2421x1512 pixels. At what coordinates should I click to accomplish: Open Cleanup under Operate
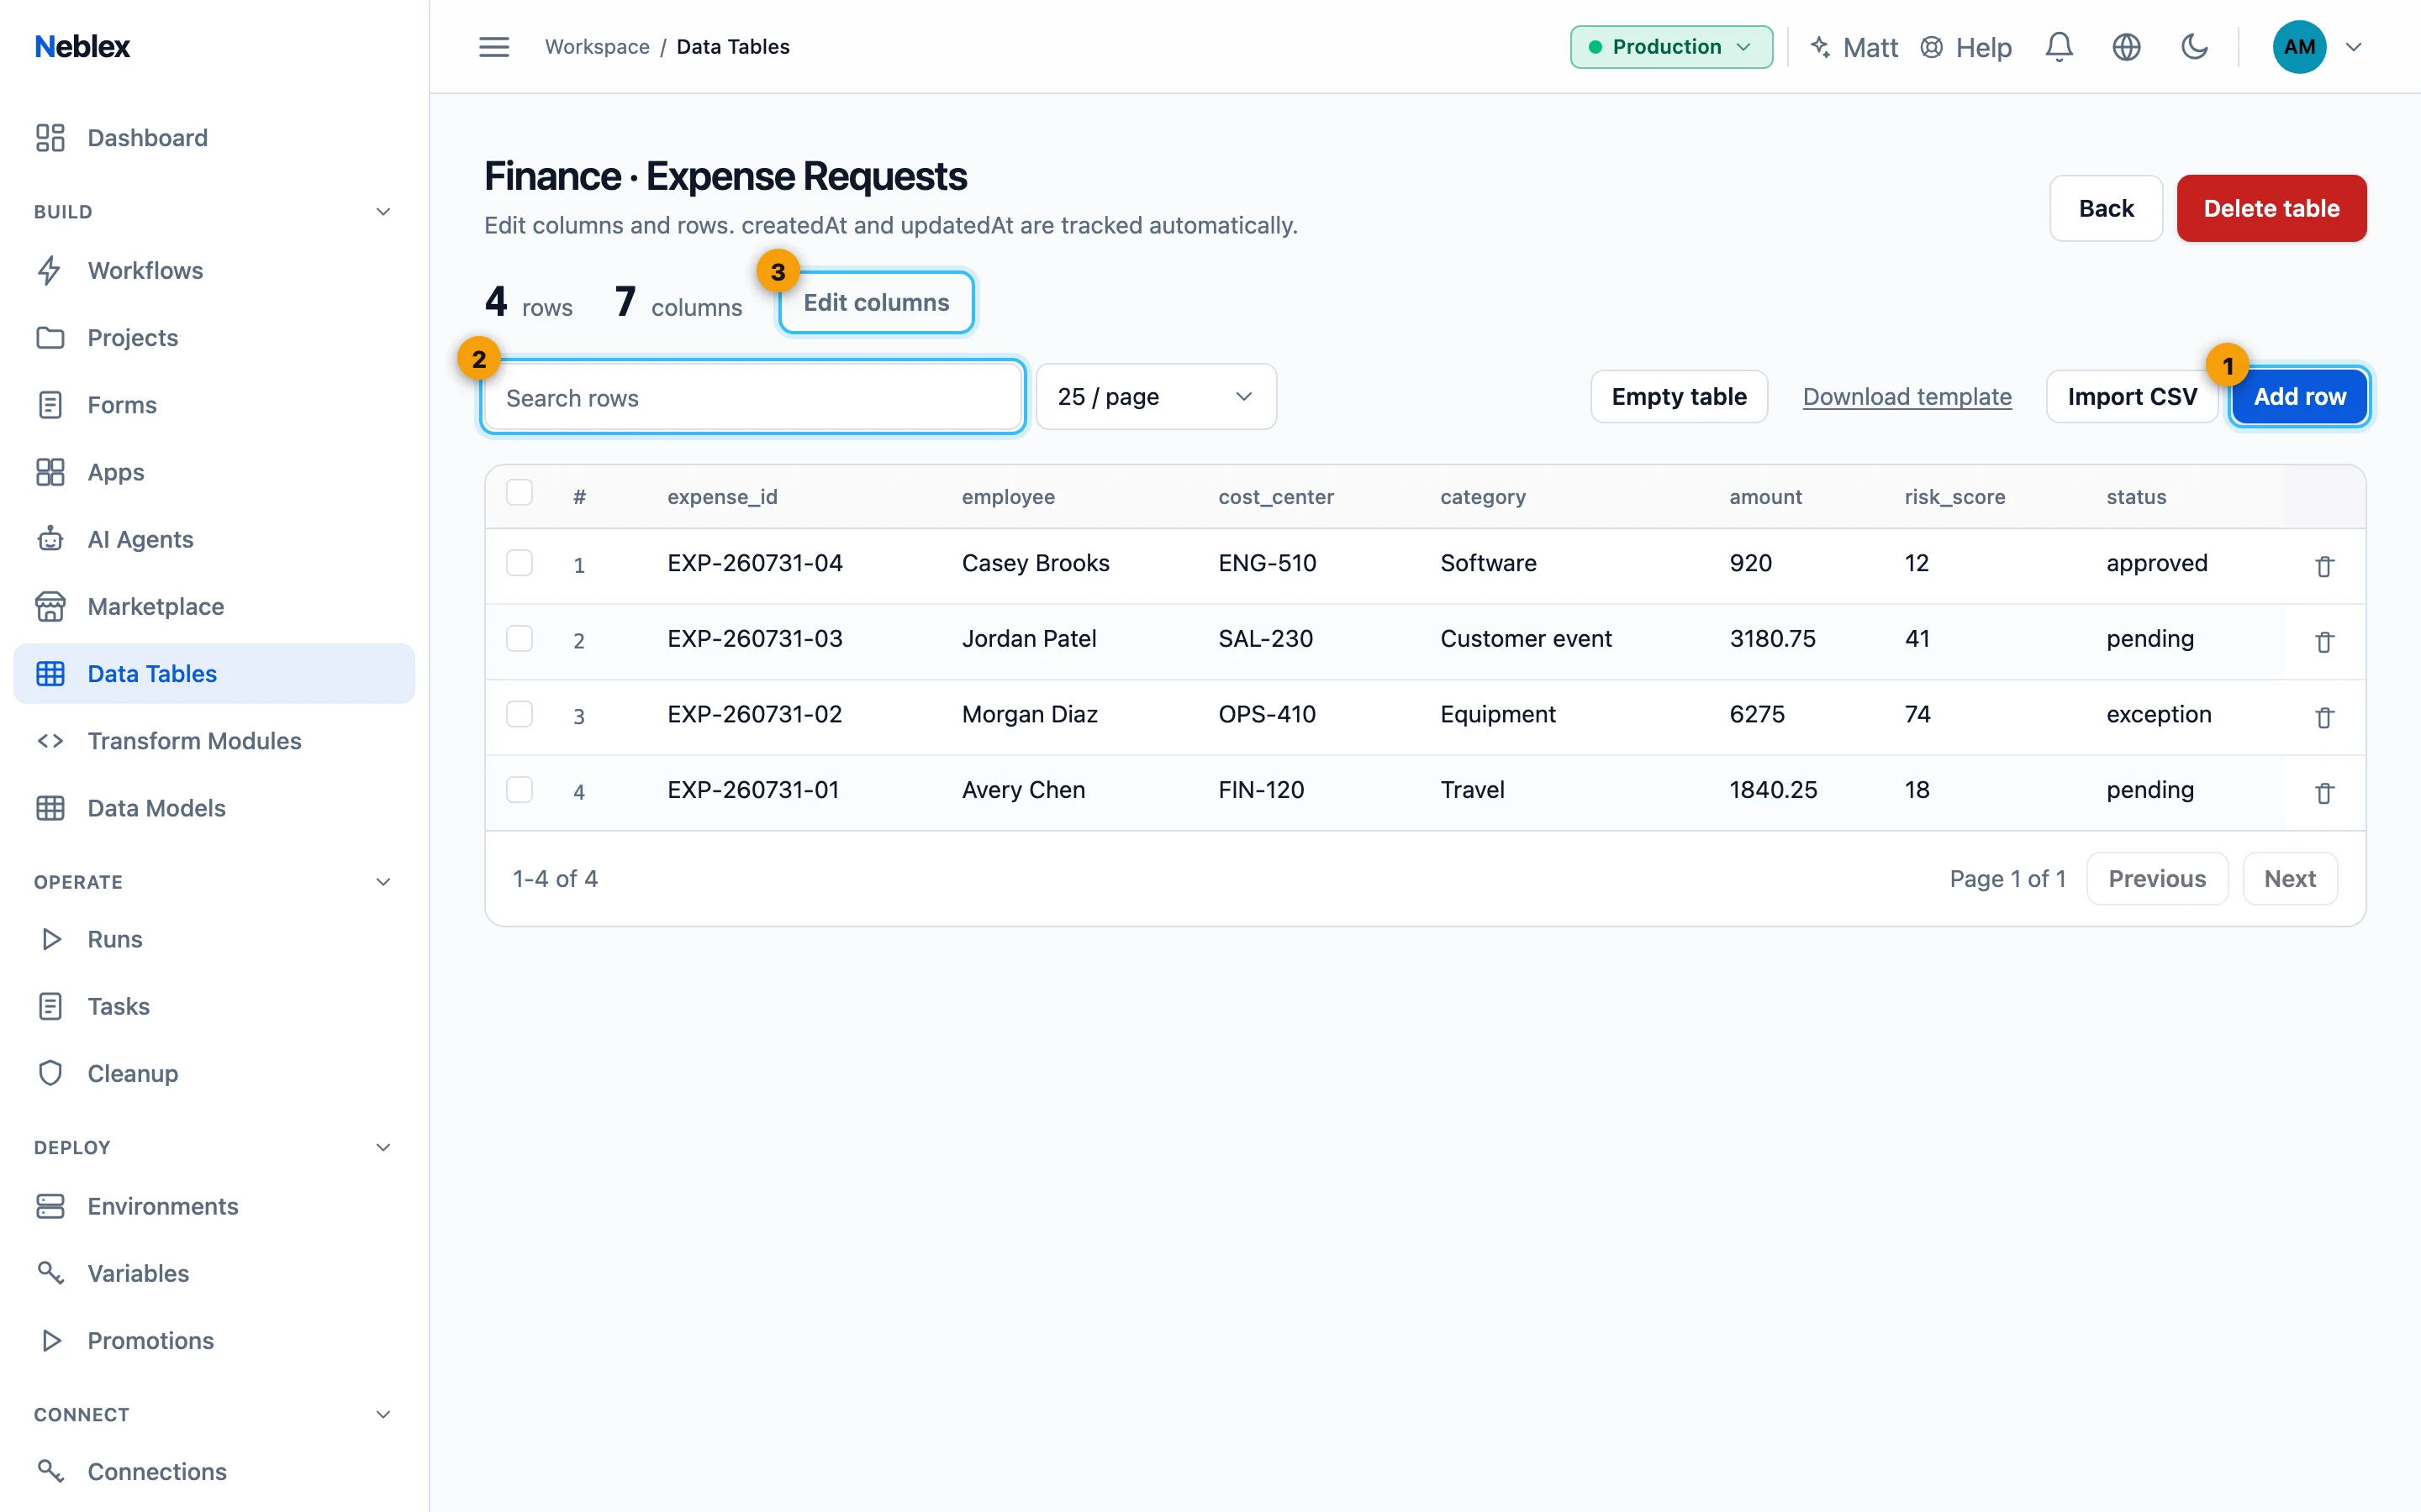point(214,1073)
